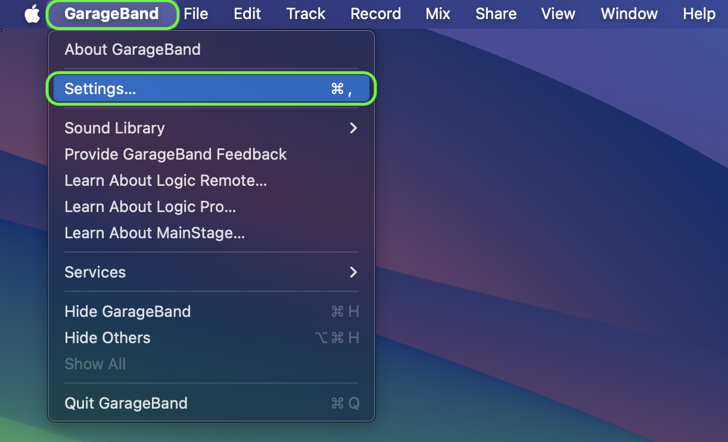The width and height of the screenshot is (728, 442).
Task: Open the Window menu
Action: [x=629, y=14]
